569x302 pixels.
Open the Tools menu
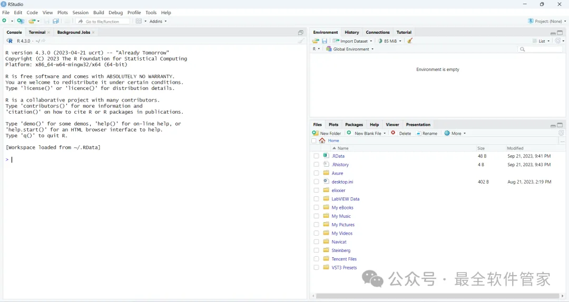[151, 12]
